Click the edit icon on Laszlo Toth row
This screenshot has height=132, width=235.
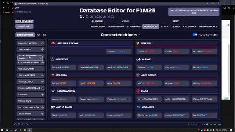(43, 114)
